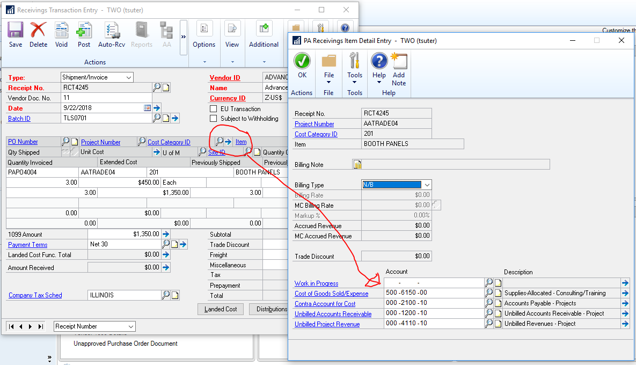The height and width of the screenshot is (365, 636).
Task: Open the Work in Progress link
Action: coord(316,283)
